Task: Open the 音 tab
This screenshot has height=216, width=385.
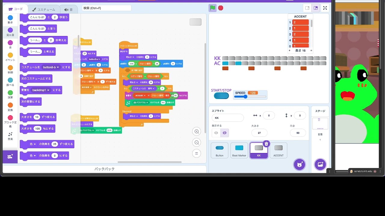Action: [x=68, y=9]
